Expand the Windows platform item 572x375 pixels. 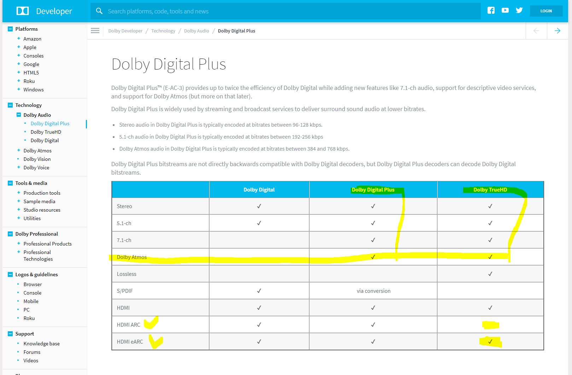18,89
